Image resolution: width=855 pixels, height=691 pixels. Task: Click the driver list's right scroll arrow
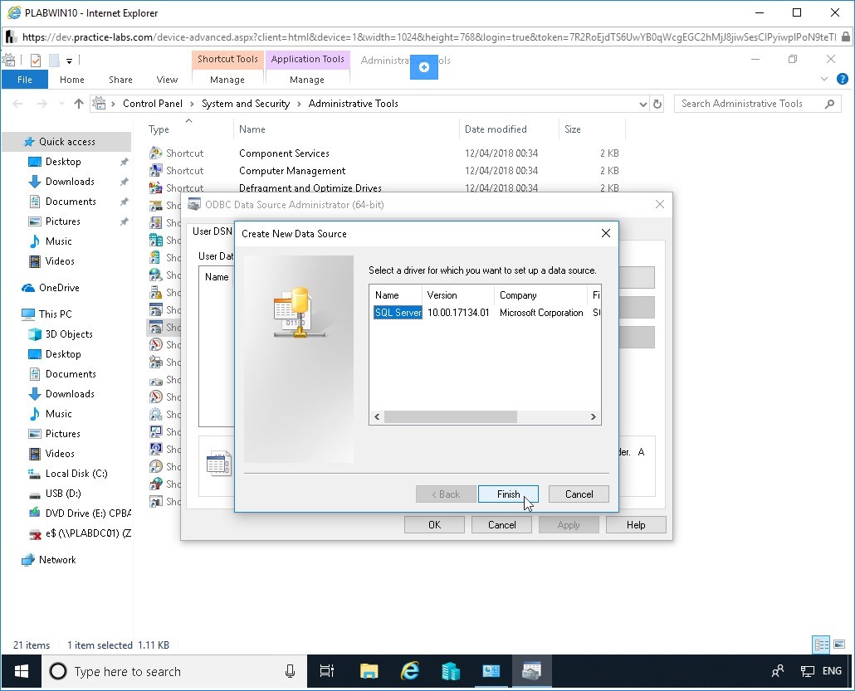[594, 417]
